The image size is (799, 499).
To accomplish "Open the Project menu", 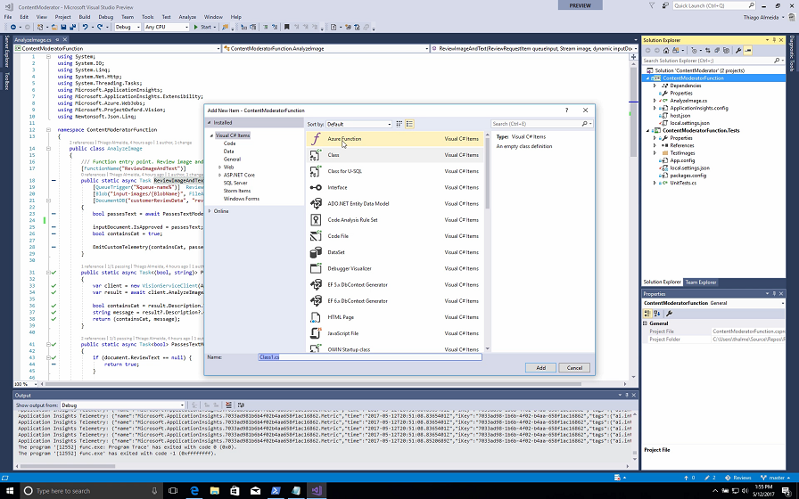I will point(62,17).
